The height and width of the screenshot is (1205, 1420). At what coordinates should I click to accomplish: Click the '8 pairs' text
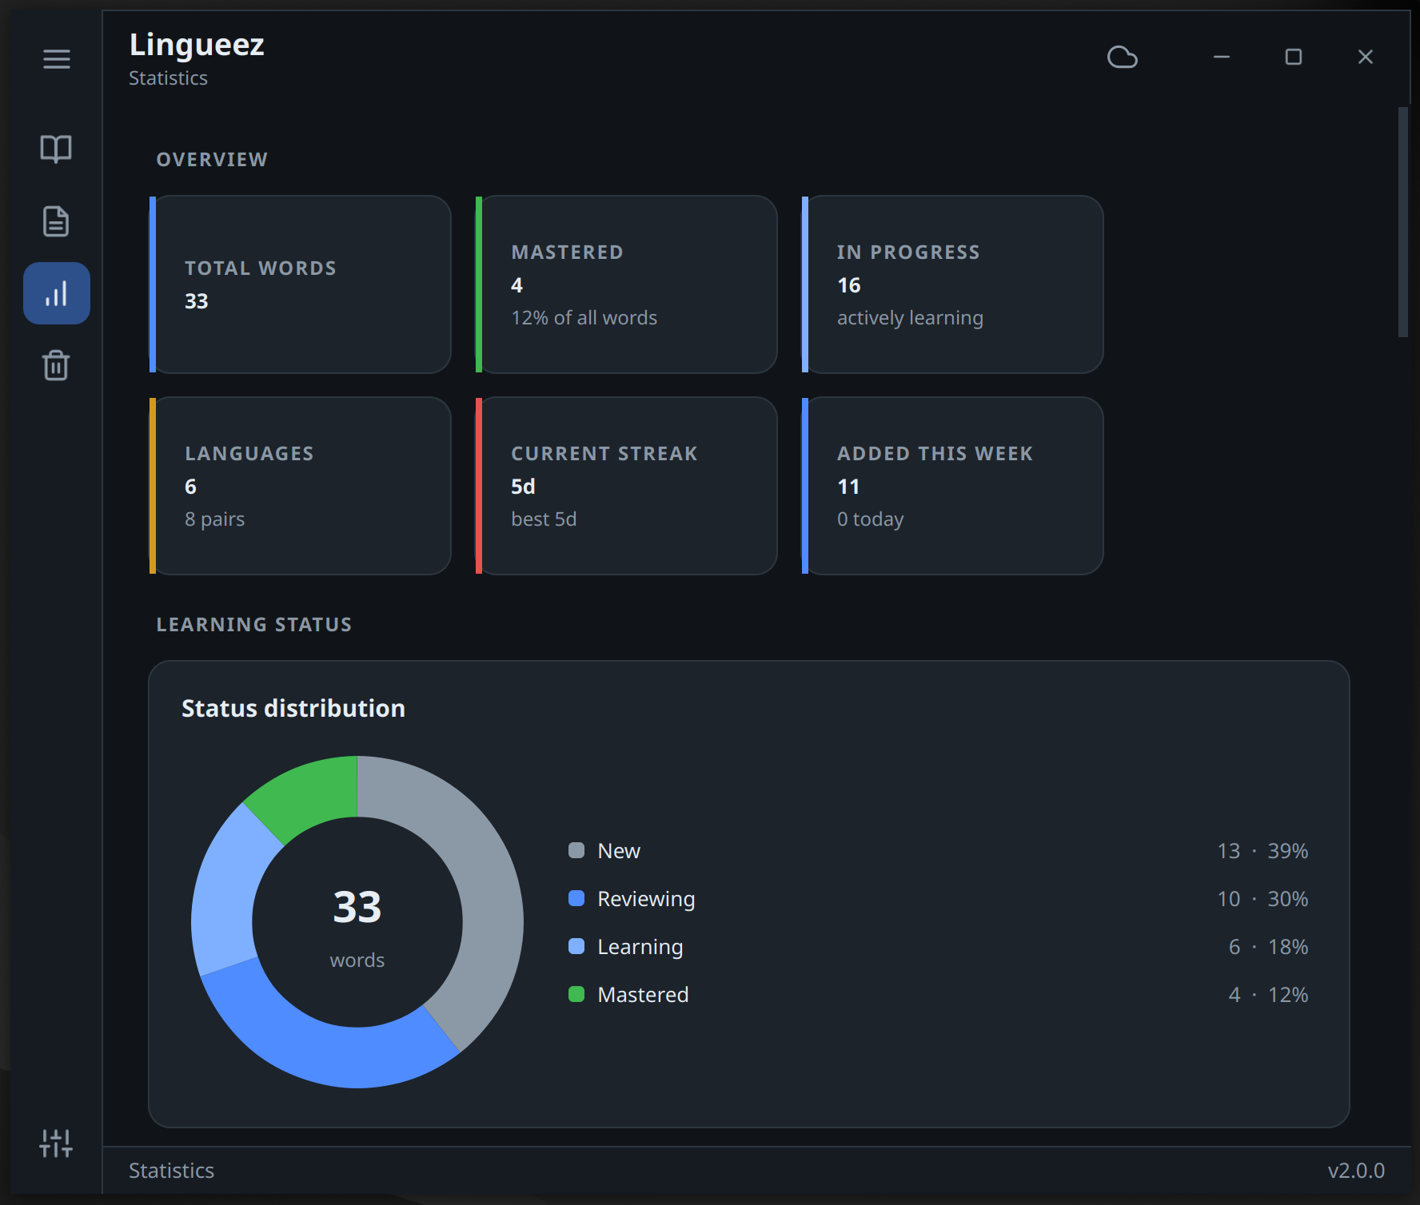tap(215, 519)
